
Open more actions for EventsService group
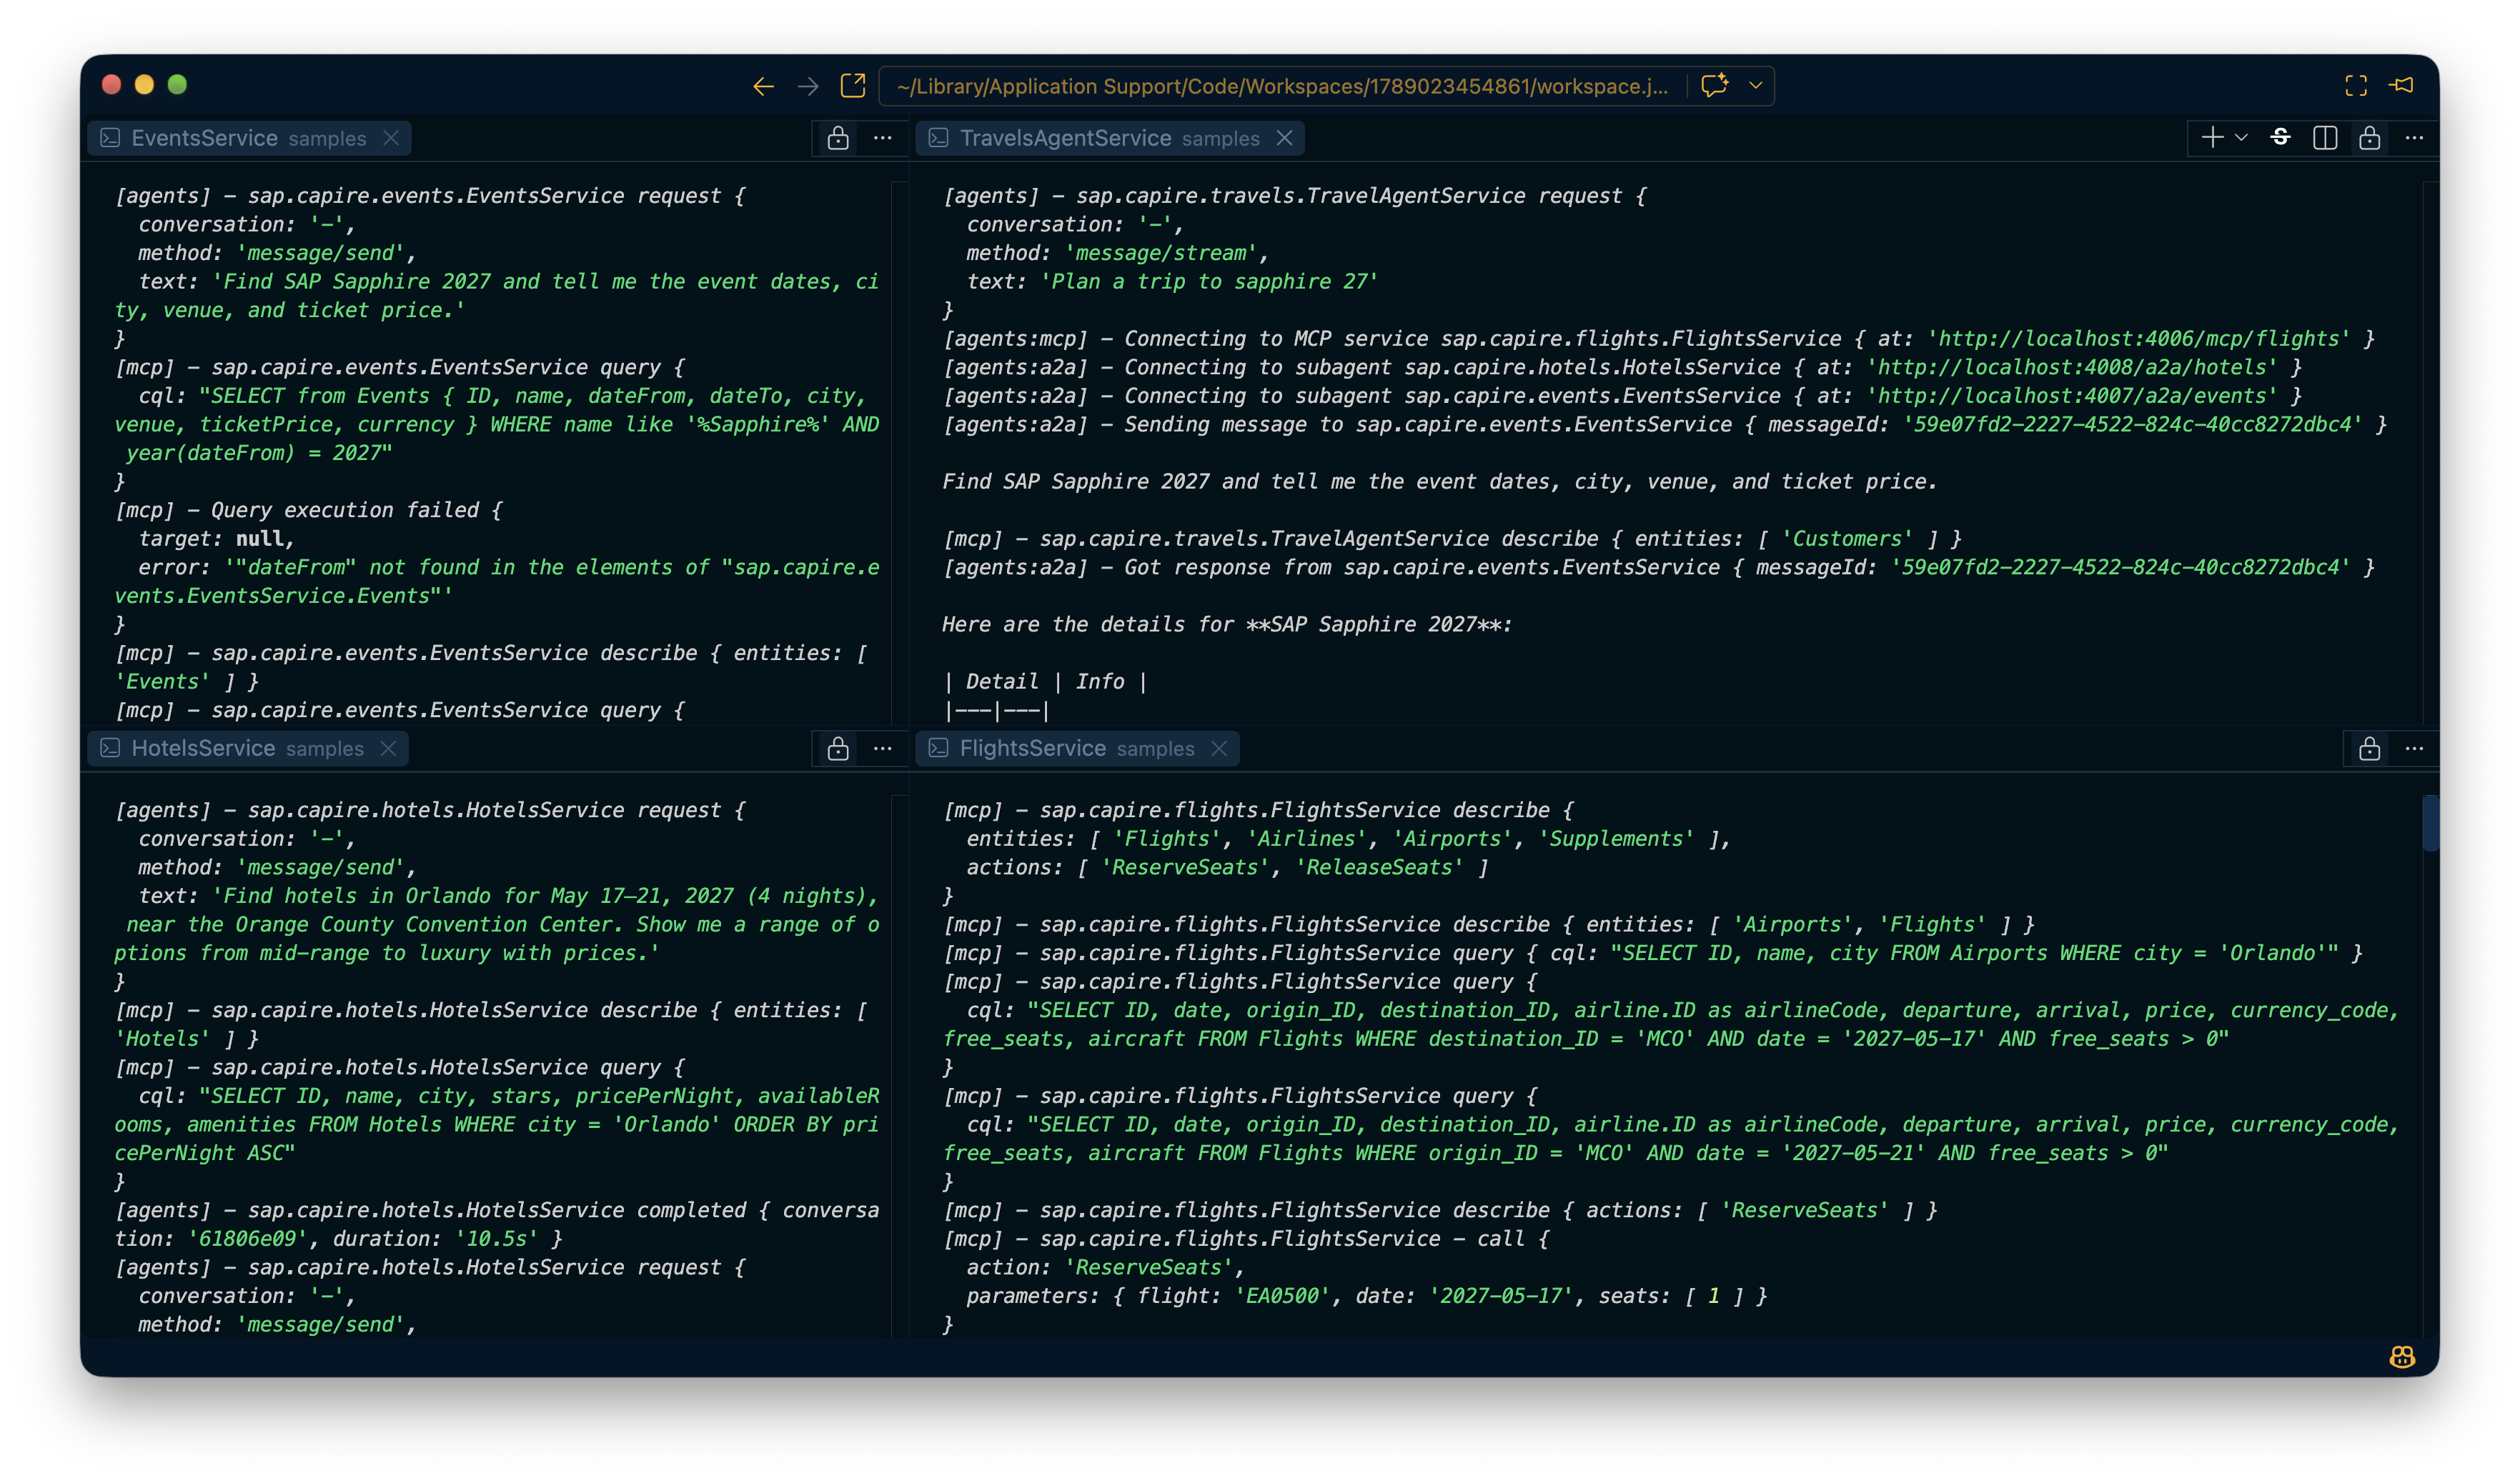pyautogui.click(x=883, y=138)
